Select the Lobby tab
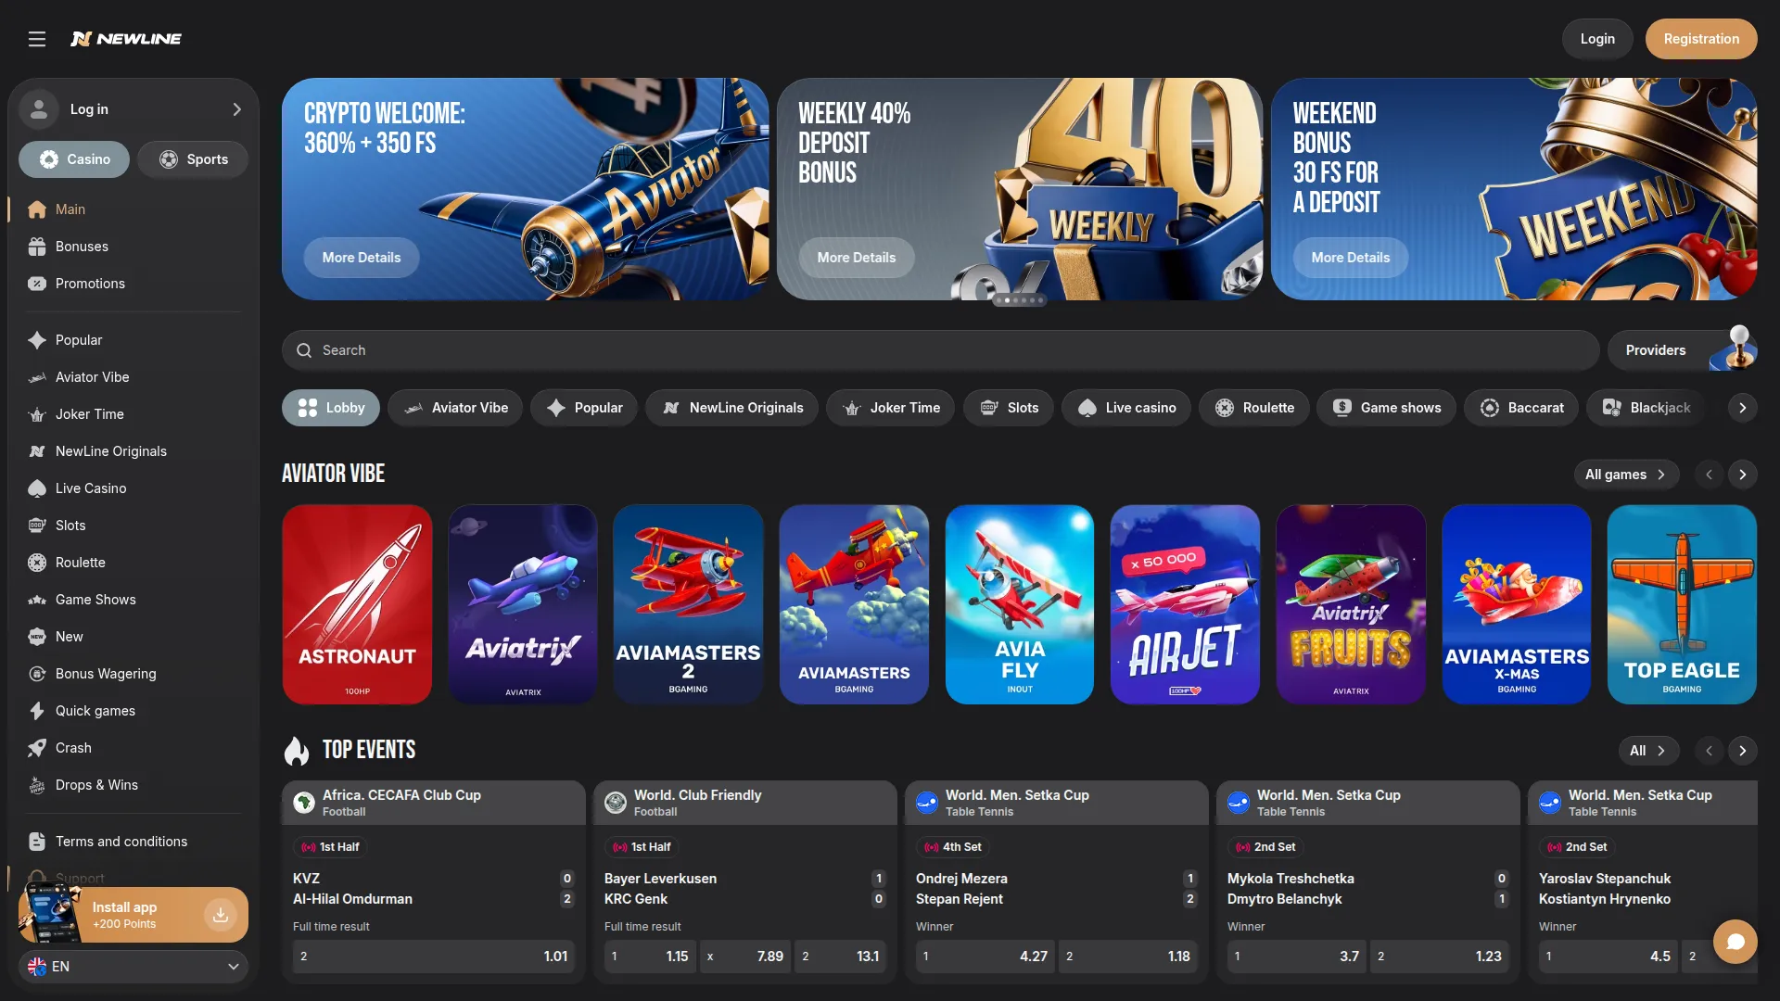 point(331,408)
